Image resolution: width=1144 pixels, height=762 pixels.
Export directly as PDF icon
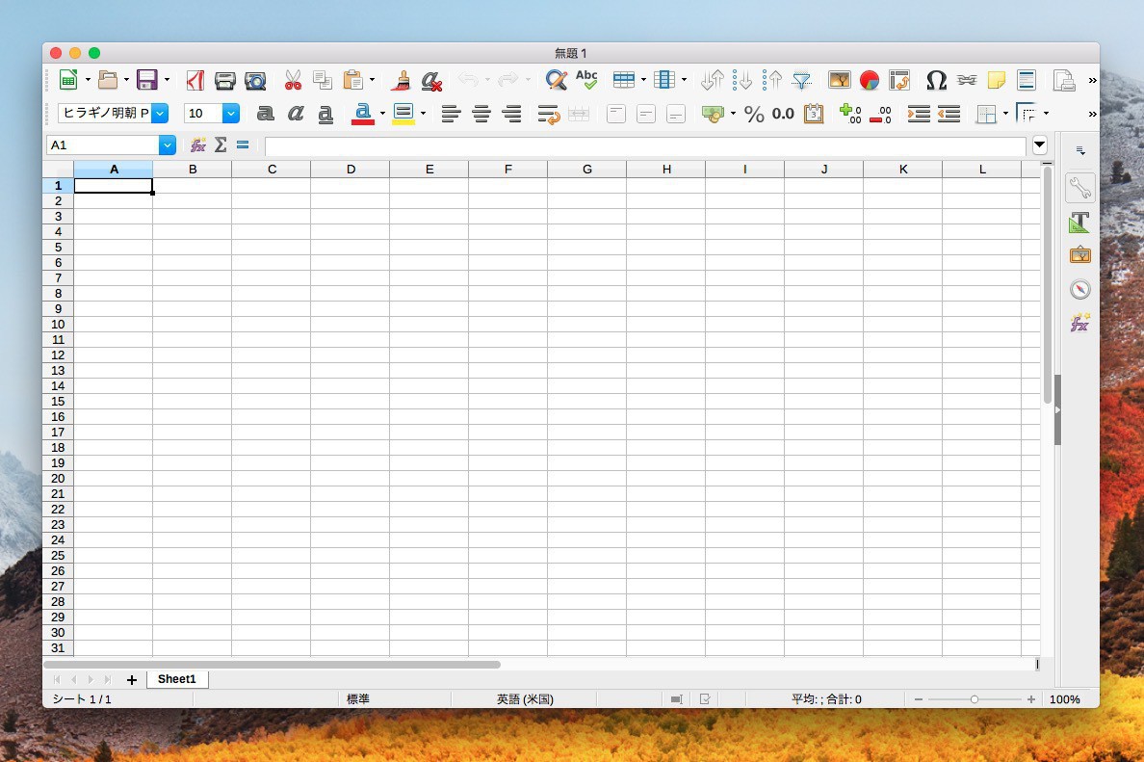195,80
